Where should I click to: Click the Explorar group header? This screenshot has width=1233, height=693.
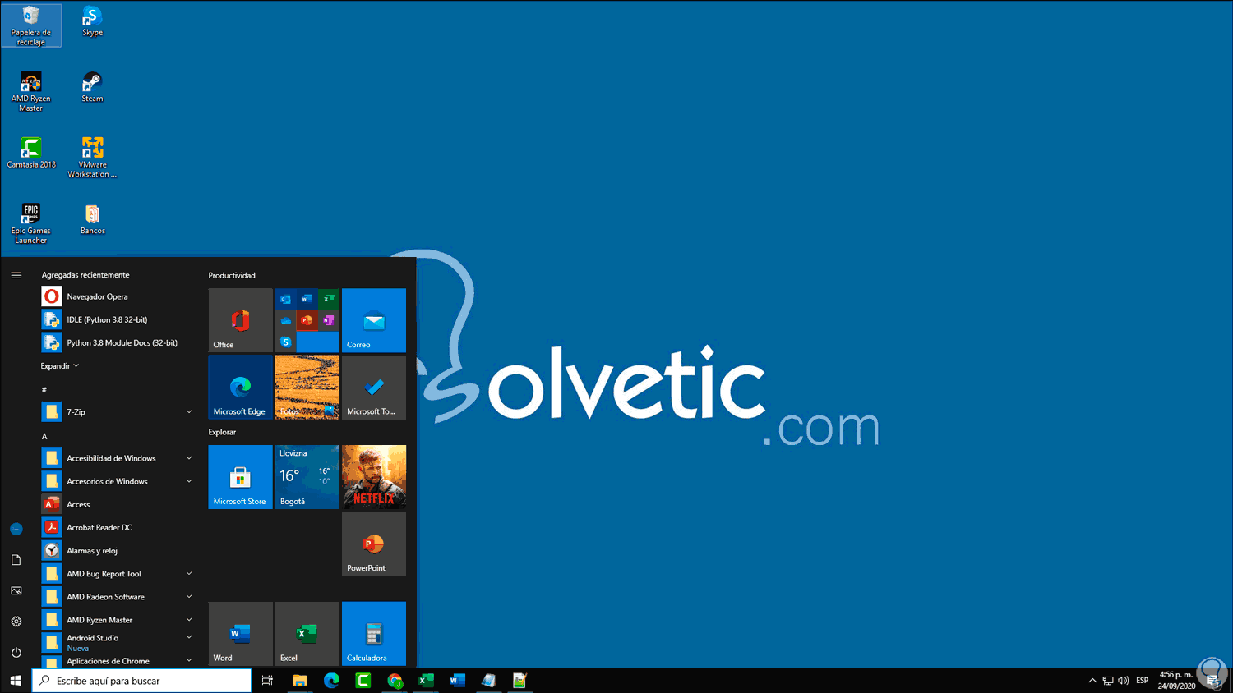coord(222,432)
